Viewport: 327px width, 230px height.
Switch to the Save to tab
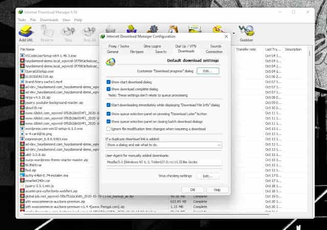[x=161, y=52]
